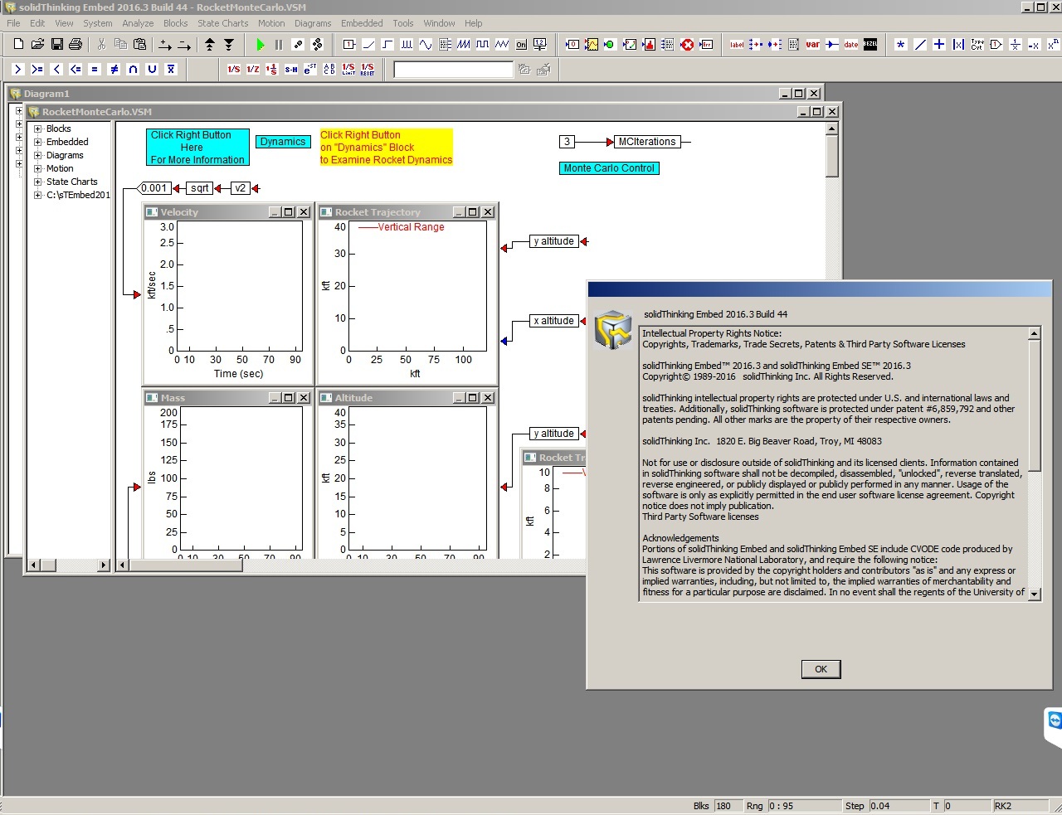Insert the greater-than comparison block
1062x815 pixels.
coord(18,70)
